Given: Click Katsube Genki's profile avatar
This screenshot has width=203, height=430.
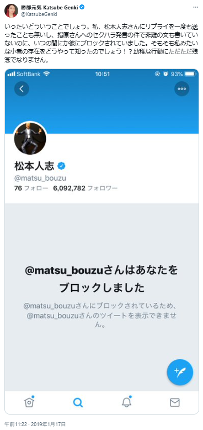Looking at the screenshot, I should pos(11,11).
